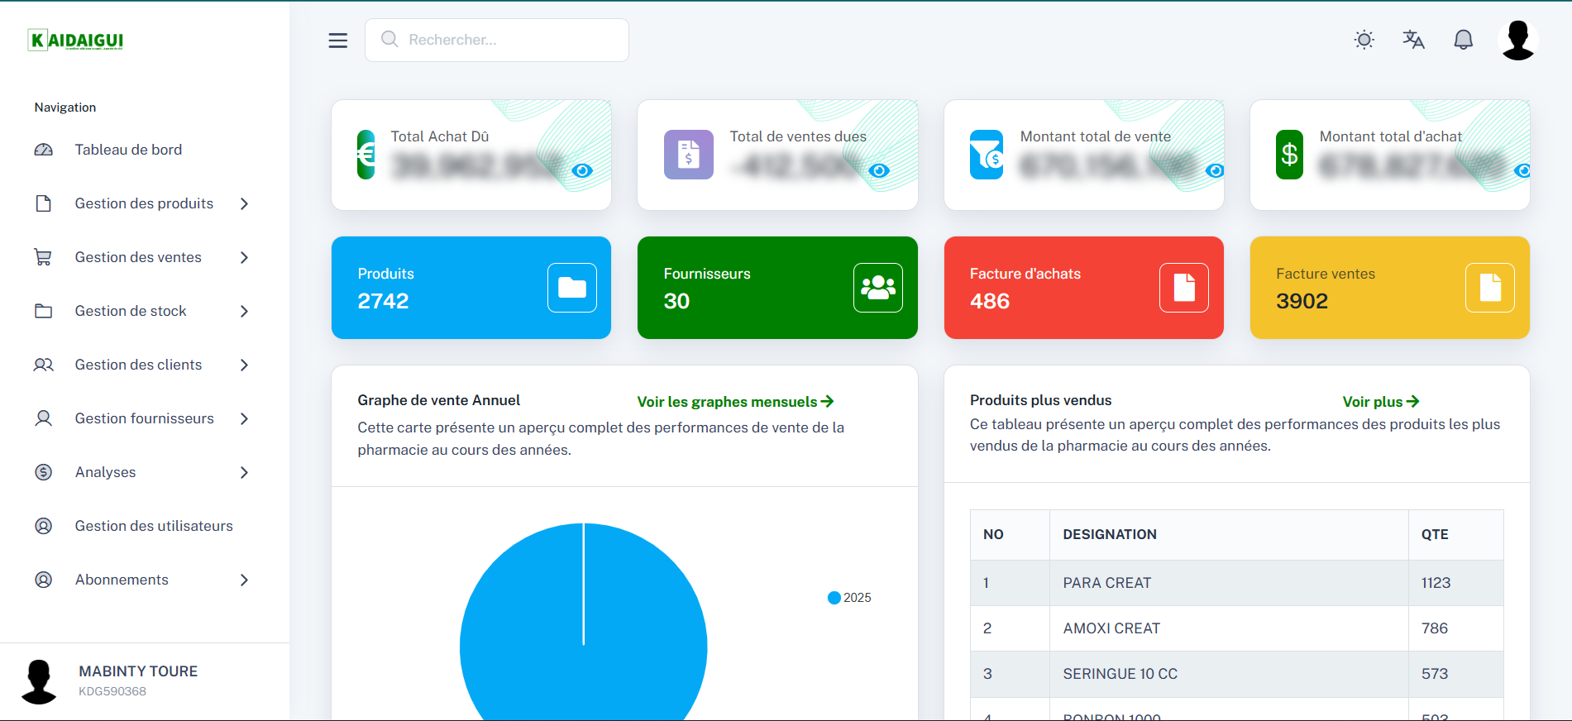Open the red Facture d'achats 486 card

[x=1084, y=288]
